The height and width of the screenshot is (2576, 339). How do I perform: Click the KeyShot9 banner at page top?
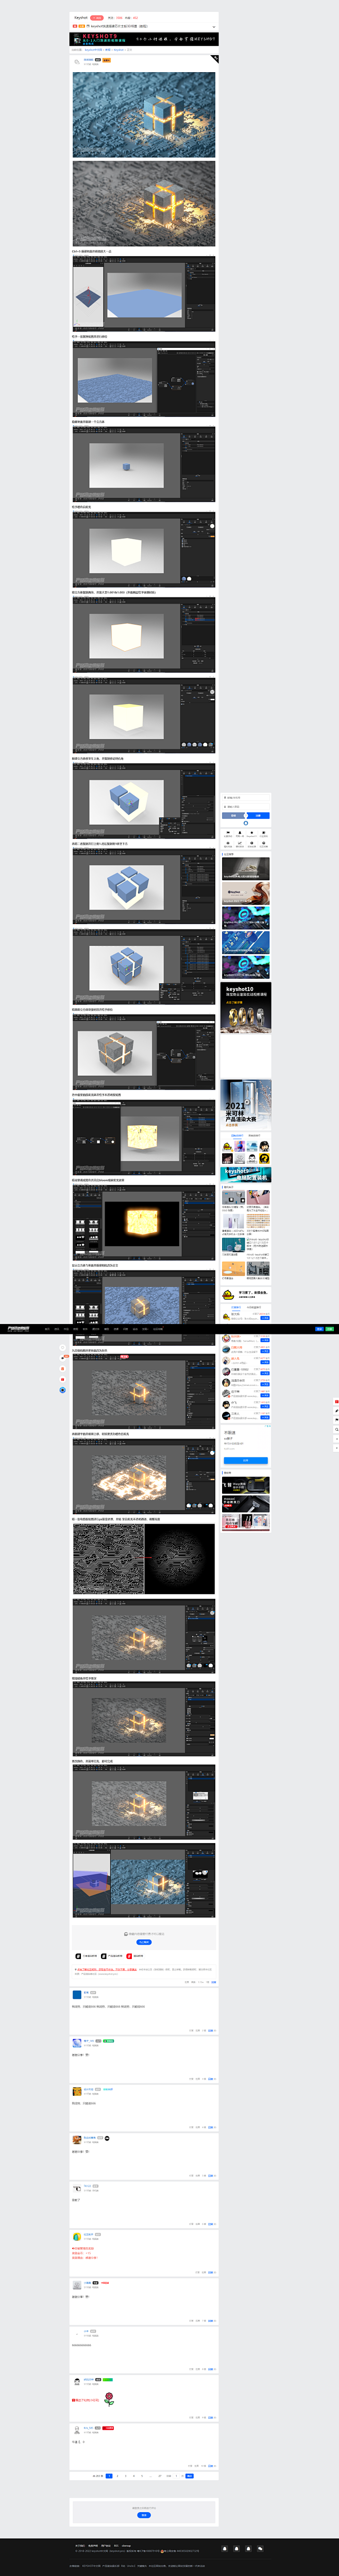[x=144, y=39]
